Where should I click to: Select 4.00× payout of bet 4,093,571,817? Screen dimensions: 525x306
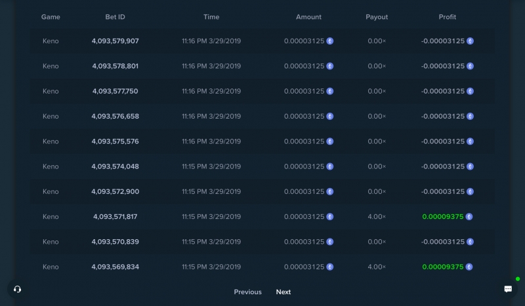[377, 216]
